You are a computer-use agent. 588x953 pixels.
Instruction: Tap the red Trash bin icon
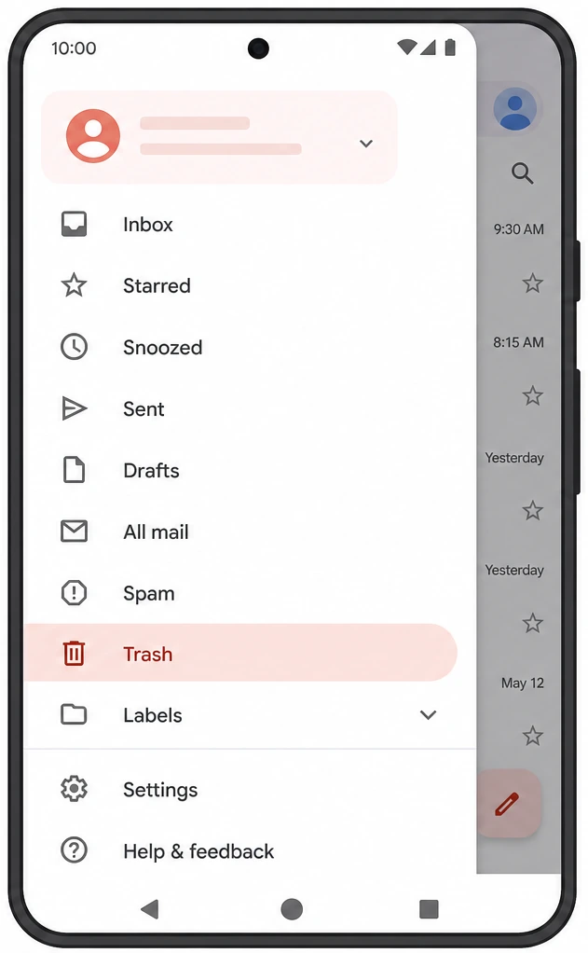tap(75, 654)
